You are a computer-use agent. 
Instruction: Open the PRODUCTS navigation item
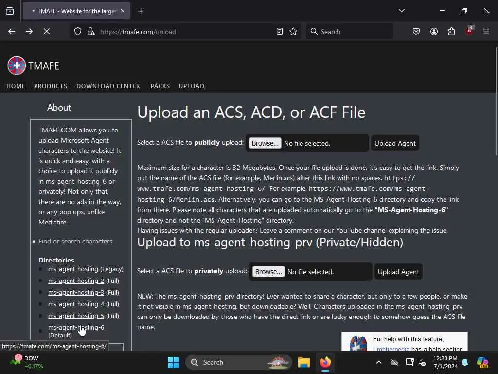click(51, 86)
